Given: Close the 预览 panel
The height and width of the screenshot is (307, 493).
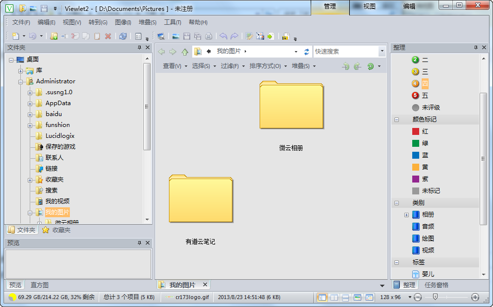Looking at the screenshot, I should tap(148, 243).
